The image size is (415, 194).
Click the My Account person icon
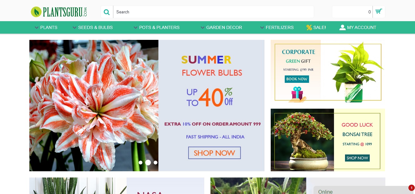342,27
